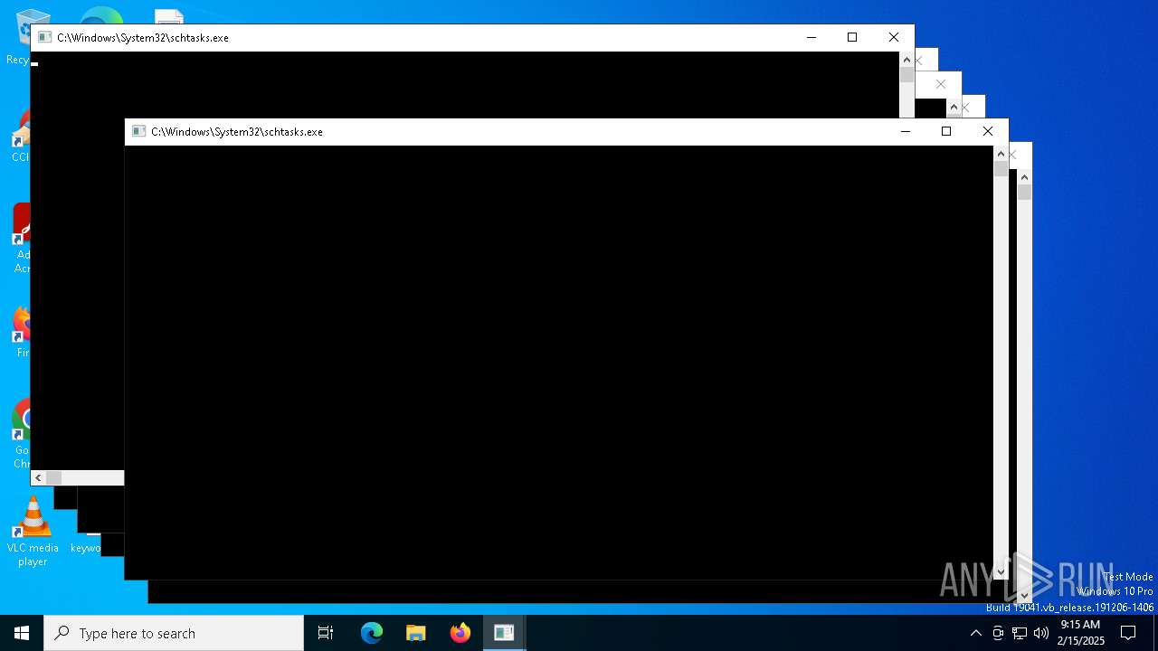Close the back schtasks.exe window
Image resolution: width=1158 pixels, height=651 pixels.
pos(894,37)
